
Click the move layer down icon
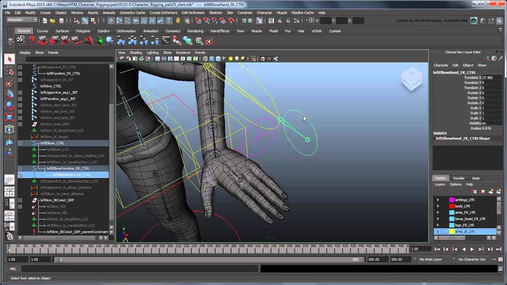(x=483, y=192)
